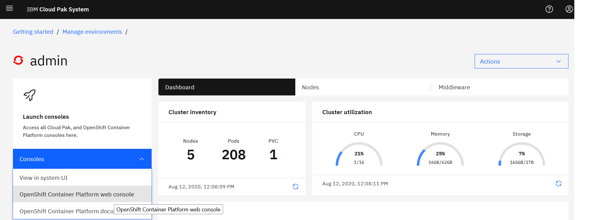Refresh the Cluster utilization card
The image size is (590, 220).
[558, 183]
